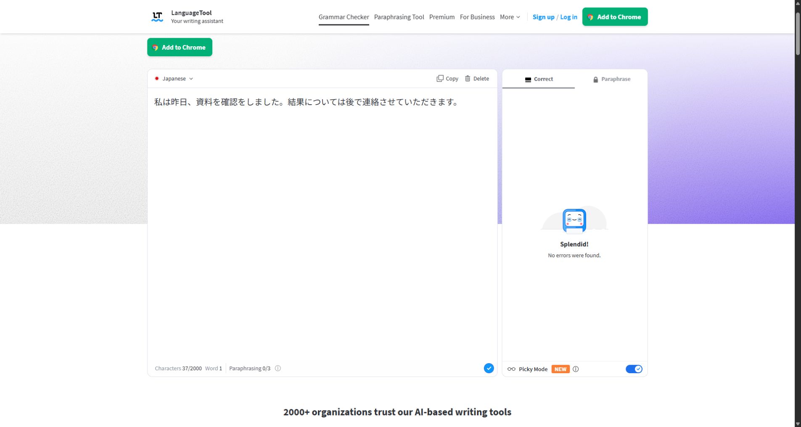Click Add to Chrome in header

point(615,17)
